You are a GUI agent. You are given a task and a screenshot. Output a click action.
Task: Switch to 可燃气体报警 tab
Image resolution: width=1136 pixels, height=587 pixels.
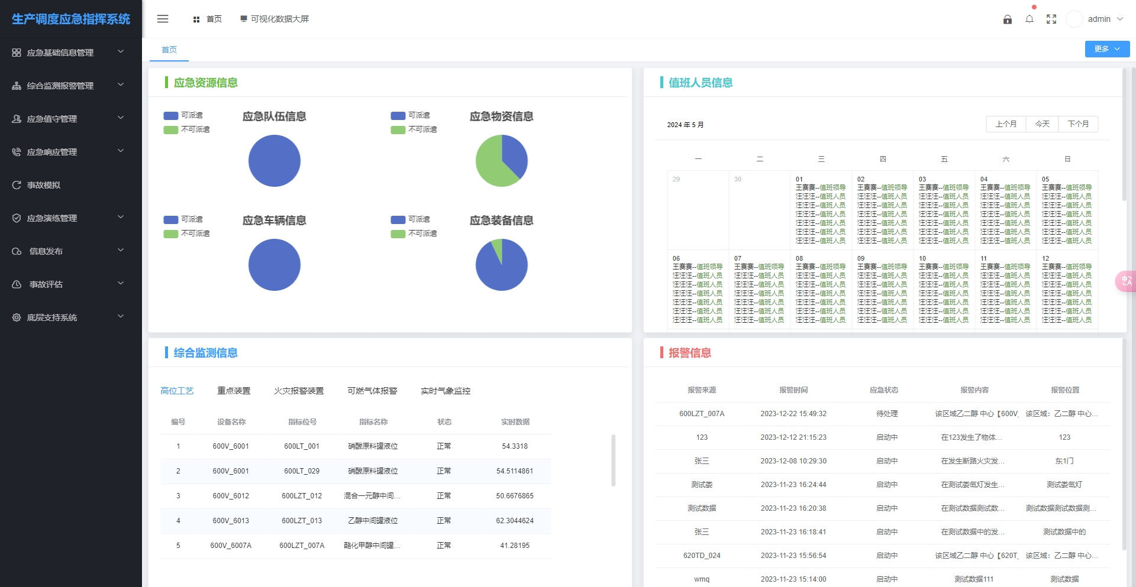coord(372,391)
